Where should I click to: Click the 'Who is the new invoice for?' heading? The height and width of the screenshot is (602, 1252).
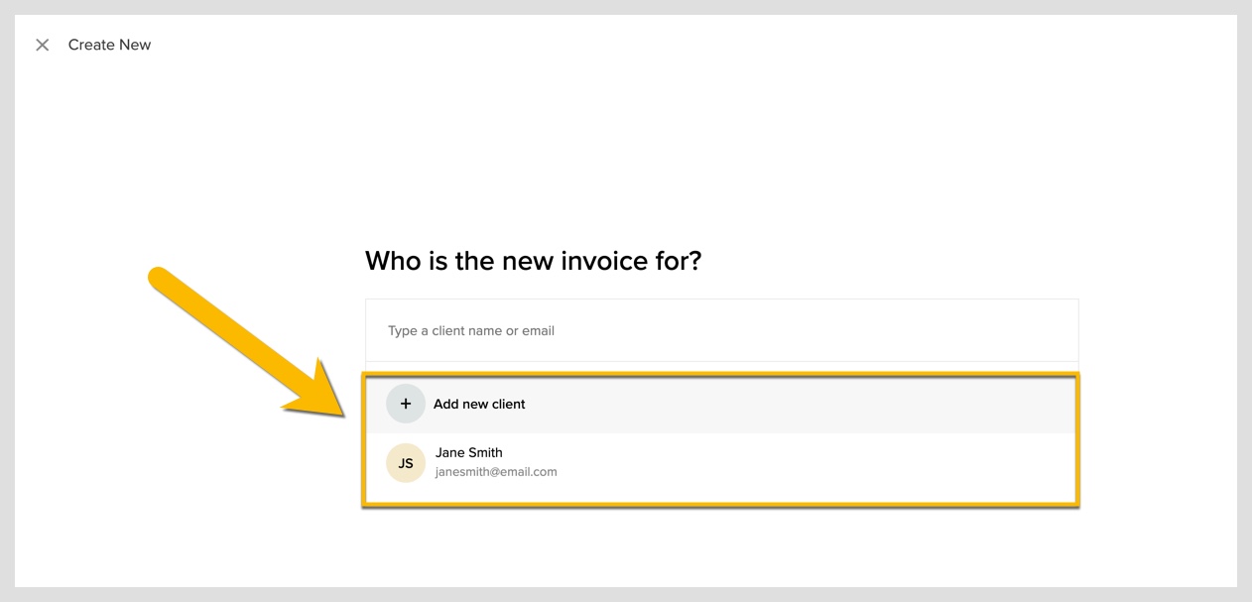click(x=533, y=261)
